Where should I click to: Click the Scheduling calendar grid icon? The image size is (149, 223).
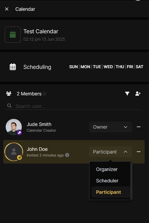click(13, 67)
